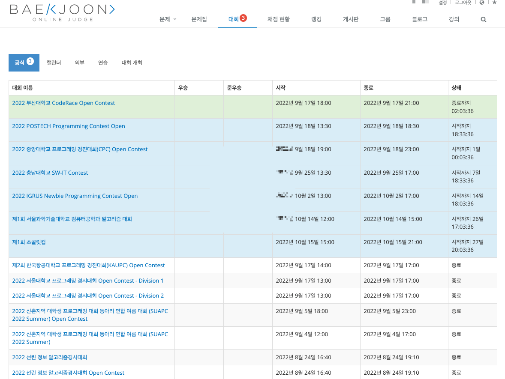The width and height of the screenshot is (505, 379).
Task: Click start time 2022년 10월 15일 15:00
Action: click(x=305, y=242)
